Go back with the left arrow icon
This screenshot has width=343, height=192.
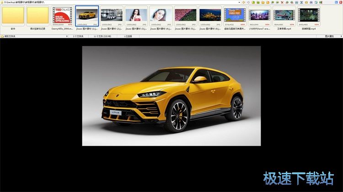pyautogui.click(x=244, y=2)
